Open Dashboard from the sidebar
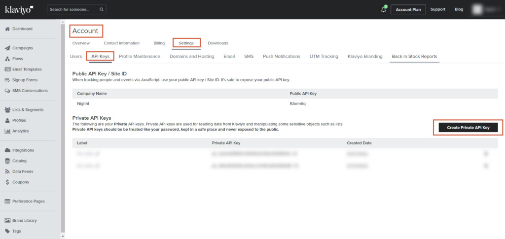This screenshot has width=505, height=239. tap(22, 29)
